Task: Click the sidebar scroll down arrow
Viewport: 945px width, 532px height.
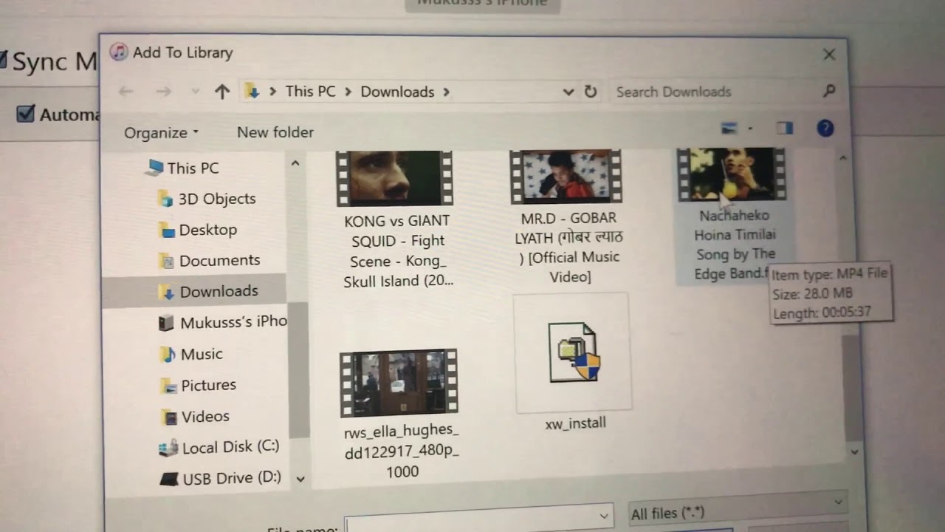Action: tap(300, 479)
